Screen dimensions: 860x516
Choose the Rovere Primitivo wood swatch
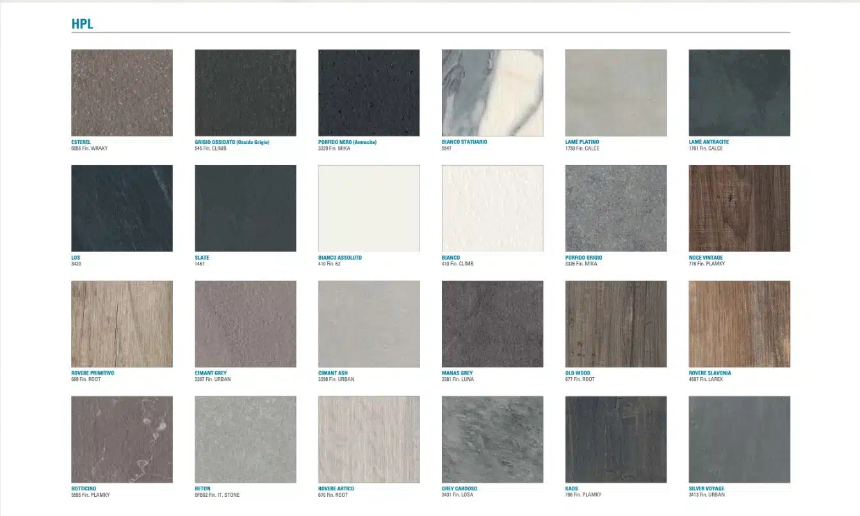tap(122, 324)
